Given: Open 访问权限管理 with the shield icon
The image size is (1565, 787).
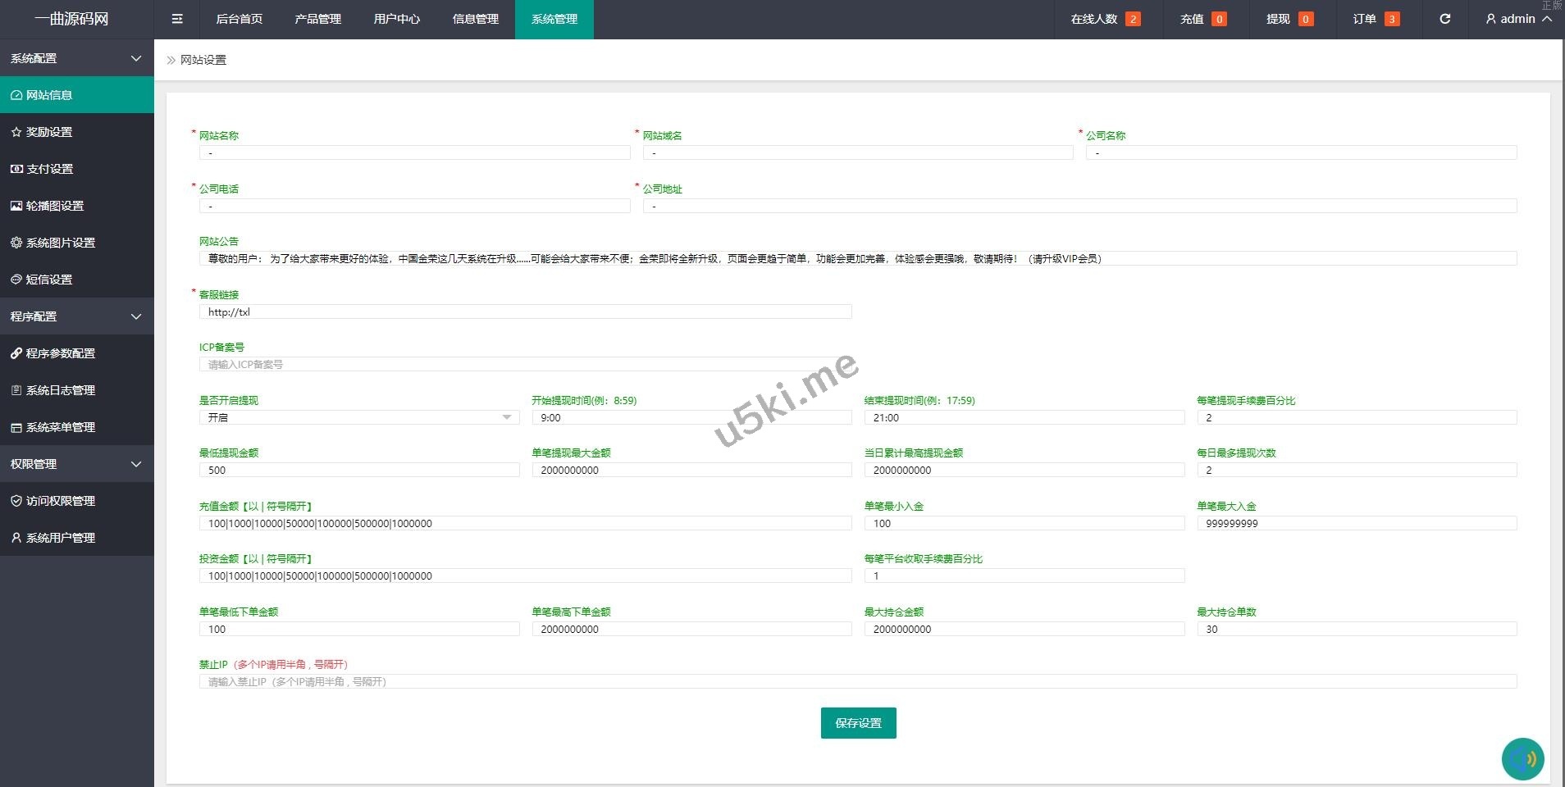Looking at the screenshot, I should [60, 501].
